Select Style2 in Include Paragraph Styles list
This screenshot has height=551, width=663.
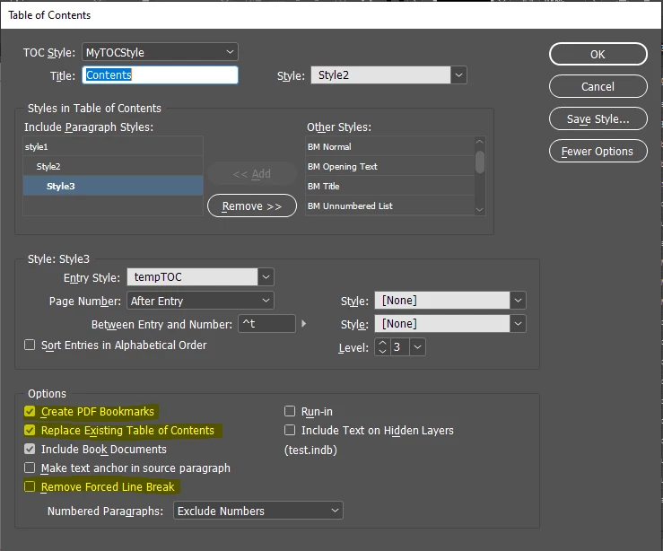pos(113,166)
